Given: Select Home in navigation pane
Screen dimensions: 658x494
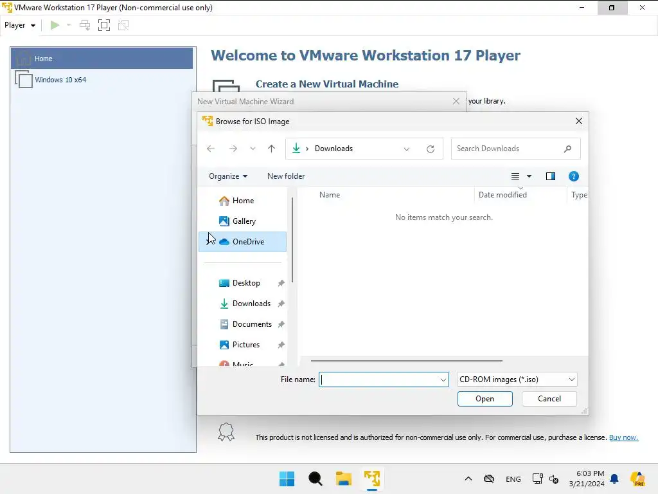Looking at the screenshot, I should (x=242, y=201).
